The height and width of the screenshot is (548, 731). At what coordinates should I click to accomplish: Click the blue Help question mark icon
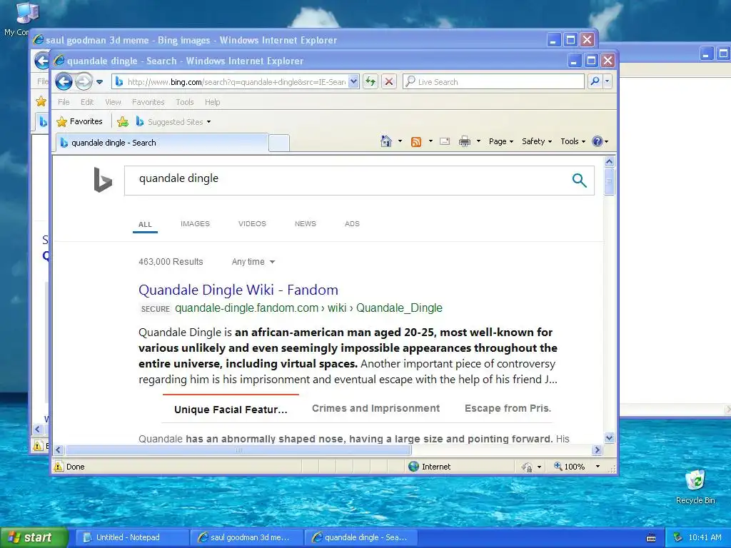coord(598,141)
